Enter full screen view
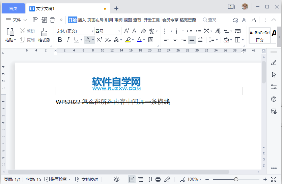Viewport: 282px width, 184px height. (274, 179)
